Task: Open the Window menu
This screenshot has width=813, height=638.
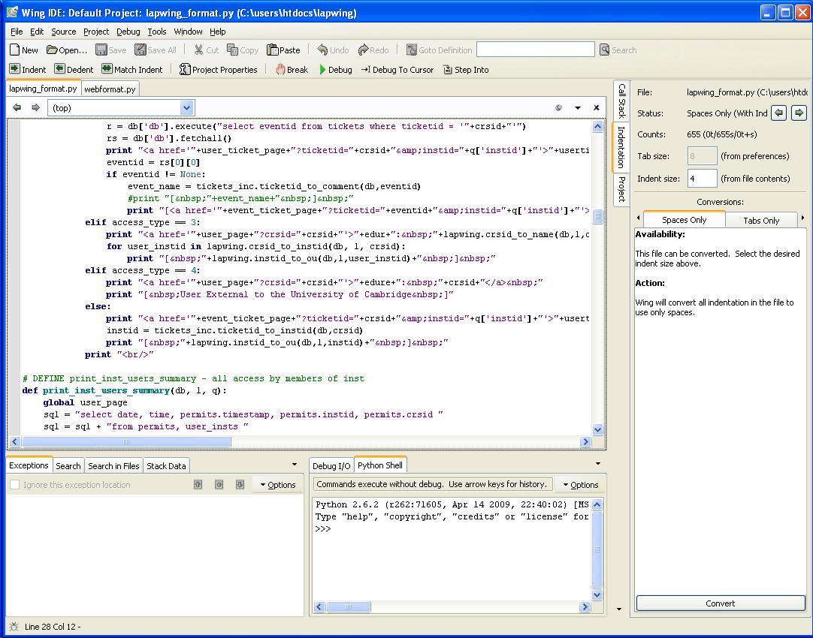Action: pos(188,32)
